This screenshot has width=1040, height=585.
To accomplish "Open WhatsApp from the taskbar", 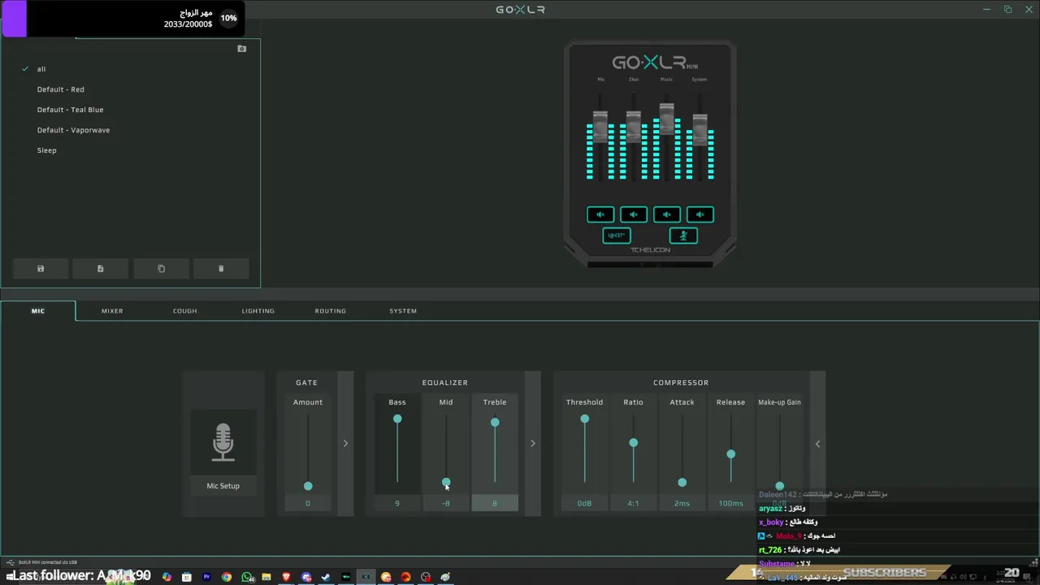I will tap(247, 577).
